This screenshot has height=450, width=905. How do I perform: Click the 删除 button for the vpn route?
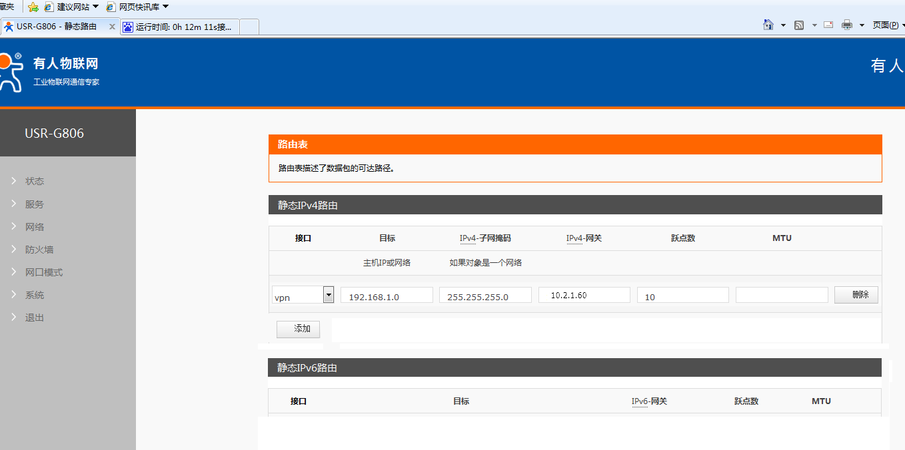tap(856, 295)
